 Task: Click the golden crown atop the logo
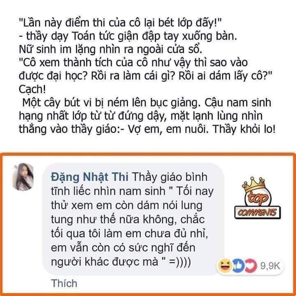point(254,185)
